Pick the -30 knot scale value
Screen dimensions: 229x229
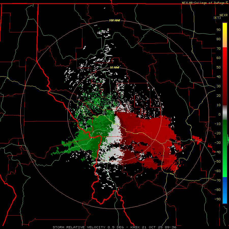(218, 143)
